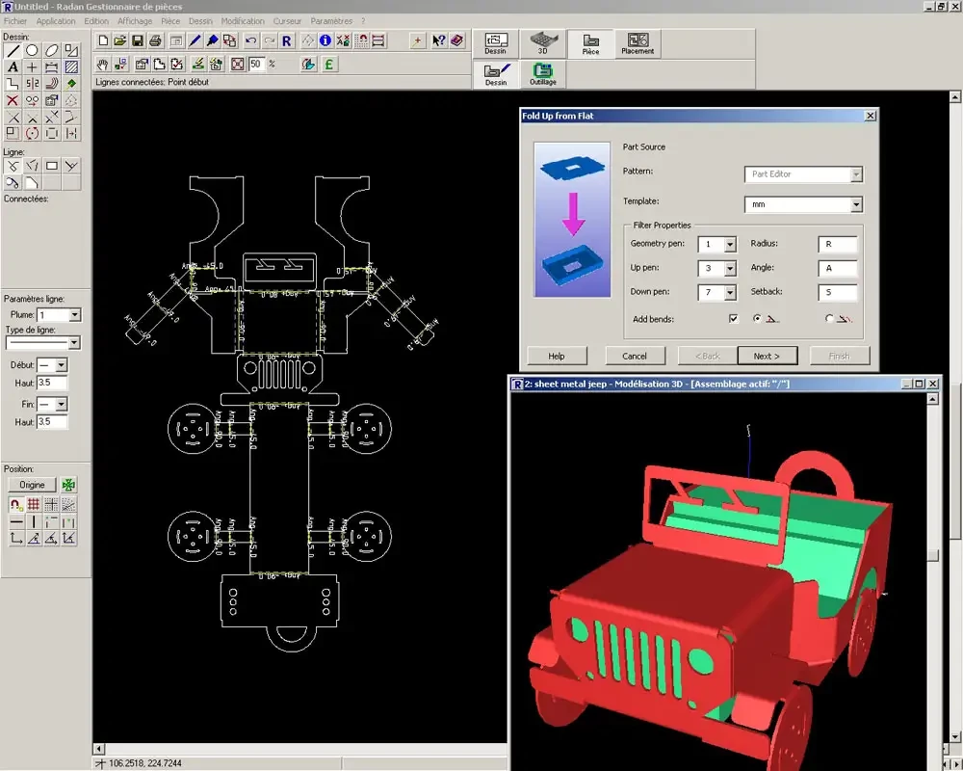Click the blue R toolbar icon
Viewport: 963px width, 771px height.
tap(287, 40)
